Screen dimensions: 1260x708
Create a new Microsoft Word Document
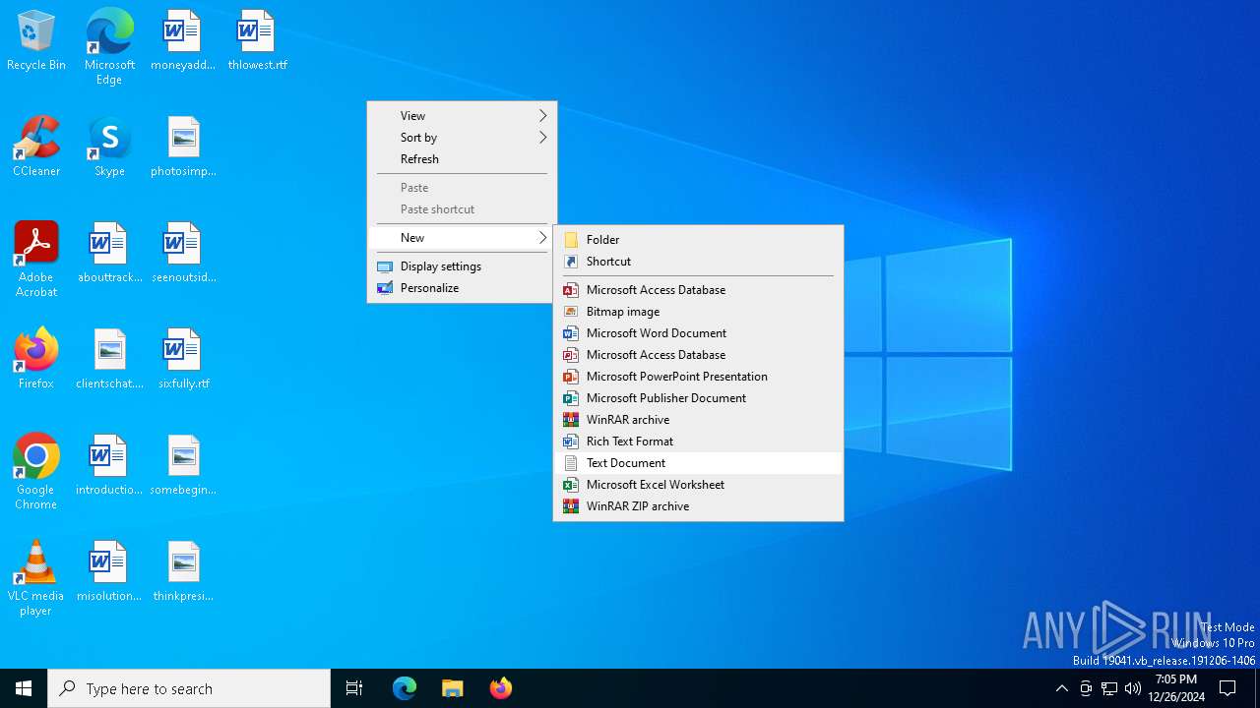[698, 333]
